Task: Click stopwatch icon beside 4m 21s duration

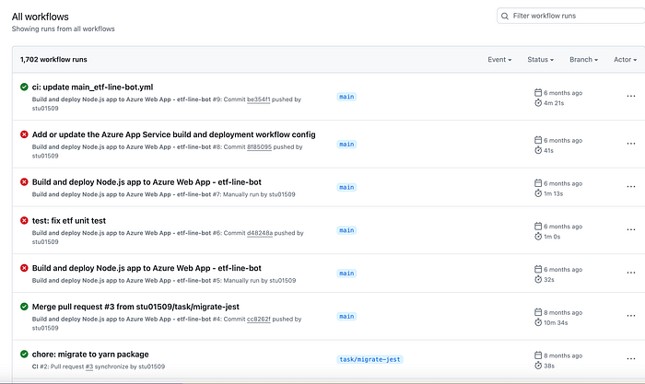Action: (x=538, y=103)
